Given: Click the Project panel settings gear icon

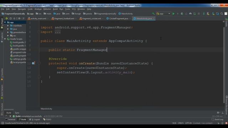Looking at the screenshot, I should point(19,18).
